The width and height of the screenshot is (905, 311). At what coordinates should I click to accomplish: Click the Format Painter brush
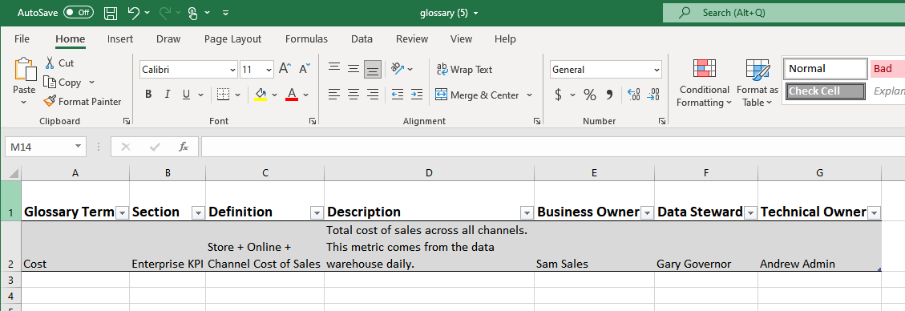83,102
